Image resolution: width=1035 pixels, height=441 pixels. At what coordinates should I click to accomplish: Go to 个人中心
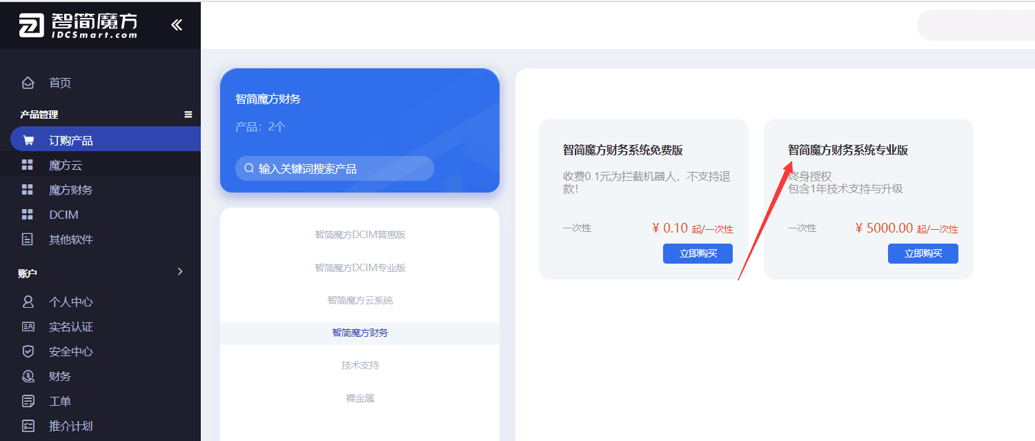[x=71, y=302]
